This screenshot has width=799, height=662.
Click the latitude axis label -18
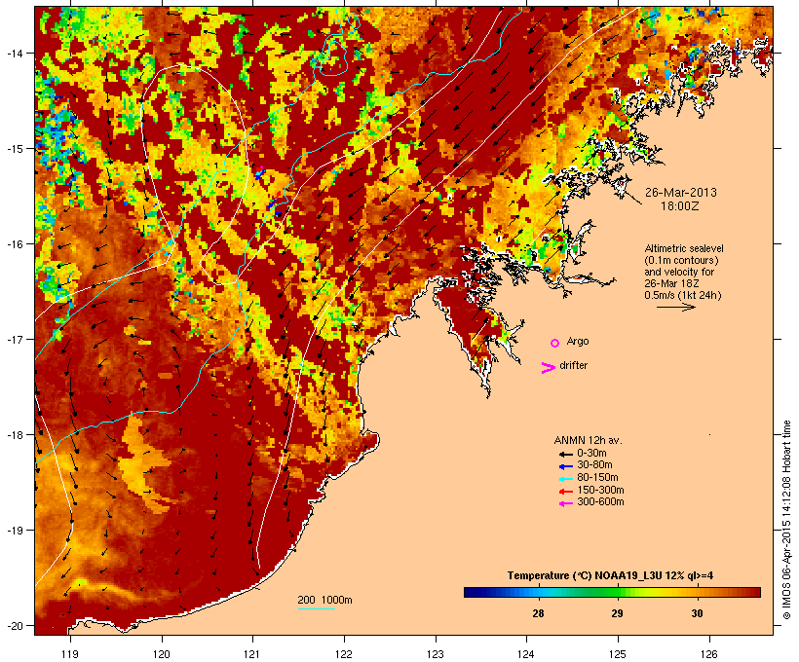tap(14, 435)
